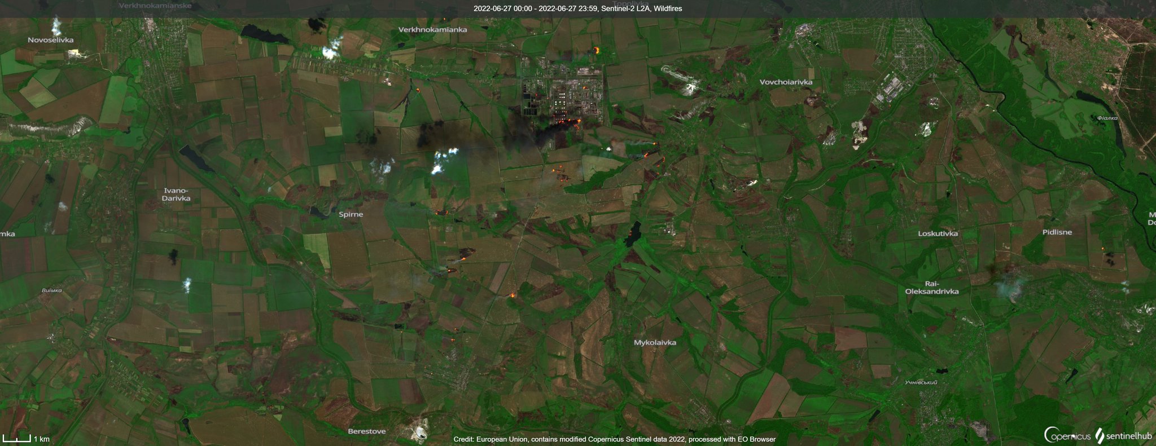Click the European Union credit line
1156x446 pixels.
pyautogui.click(x=615, y=439)
